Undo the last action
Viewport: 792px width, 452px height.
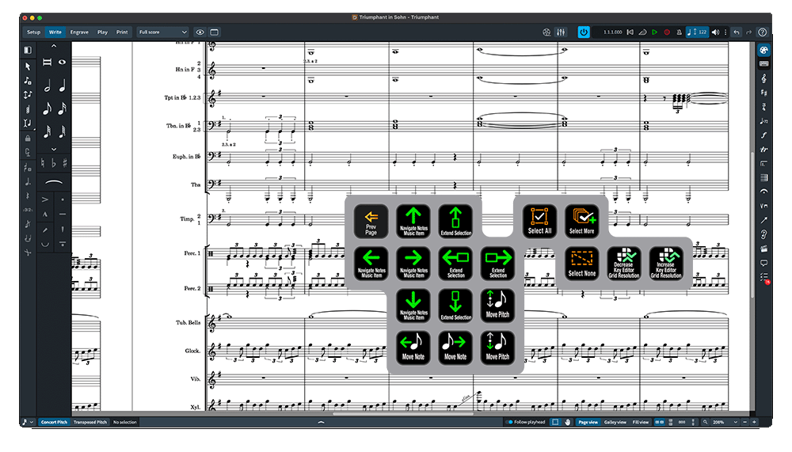pos(737,32)
